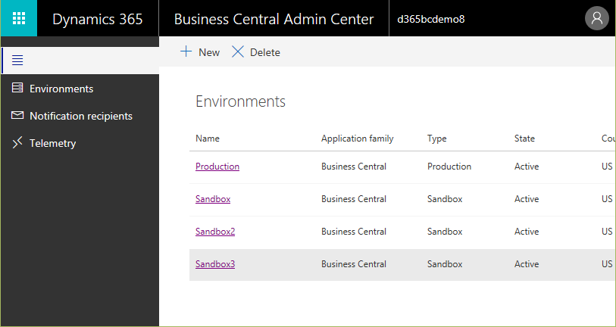This screenshot has height=327, width=616.
Task: Open Notification recipients in the sidebar
Action: pyautogui.click(x=81, y=117)
